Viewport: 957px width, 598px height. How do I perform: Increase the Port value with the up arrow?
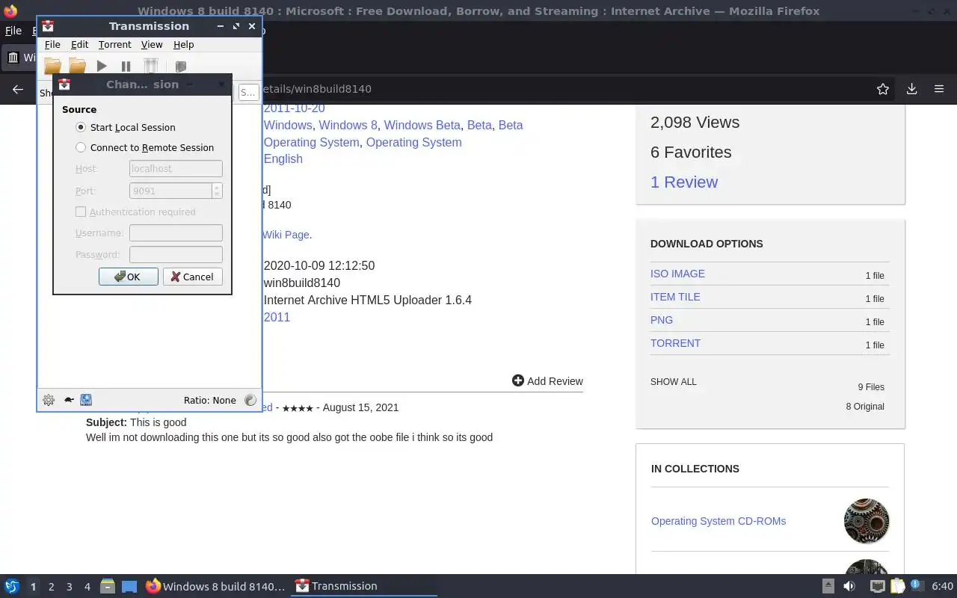[x=217, y=187]
